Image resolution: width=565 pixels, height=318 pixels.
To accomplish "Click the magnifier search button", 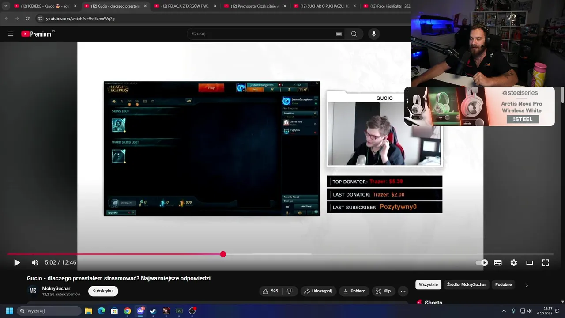I will (354, 34).
